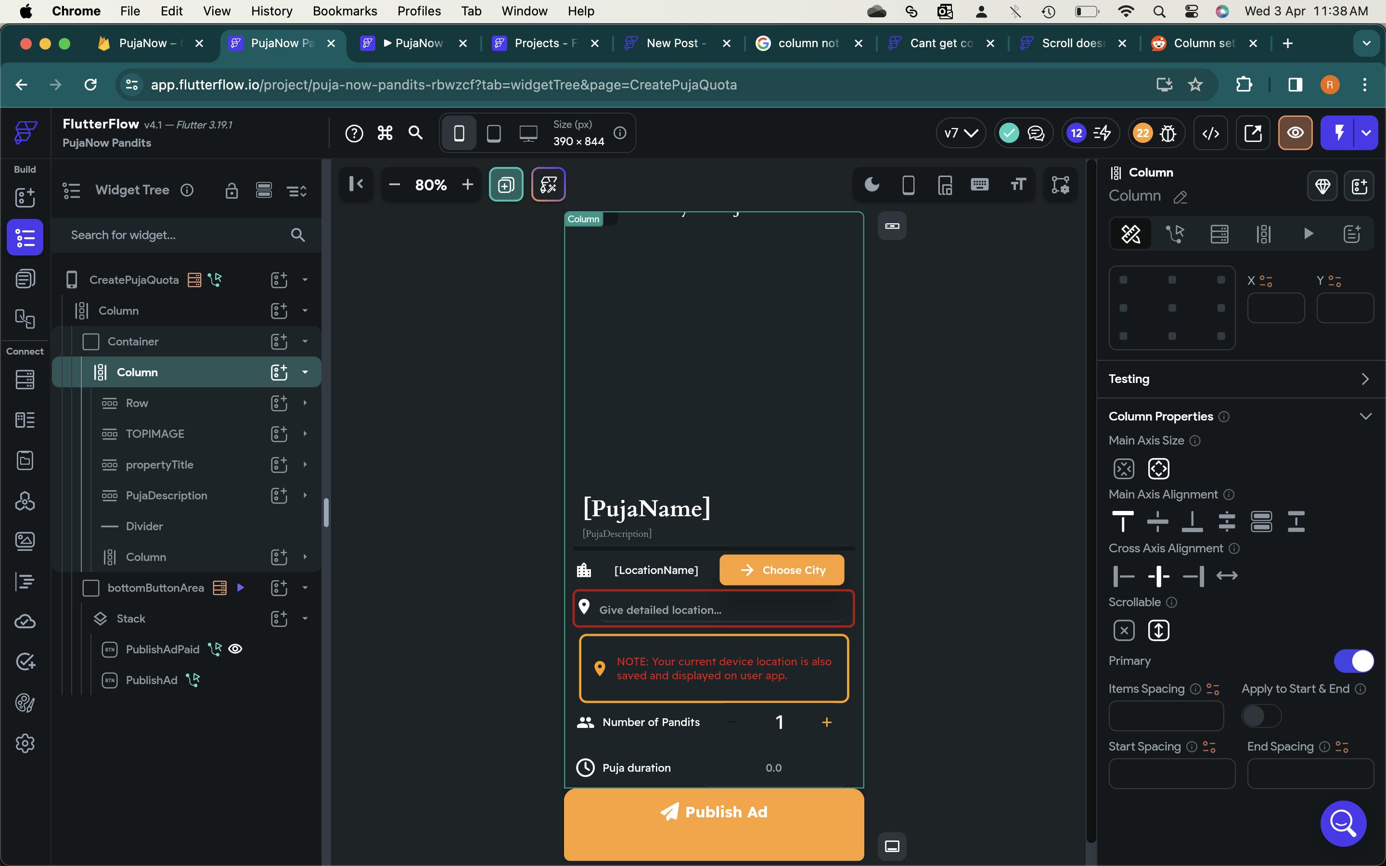Toggle the Primary scroll switch
The width and height of the screenshot is (1386, 866).
coord(1353,661)
